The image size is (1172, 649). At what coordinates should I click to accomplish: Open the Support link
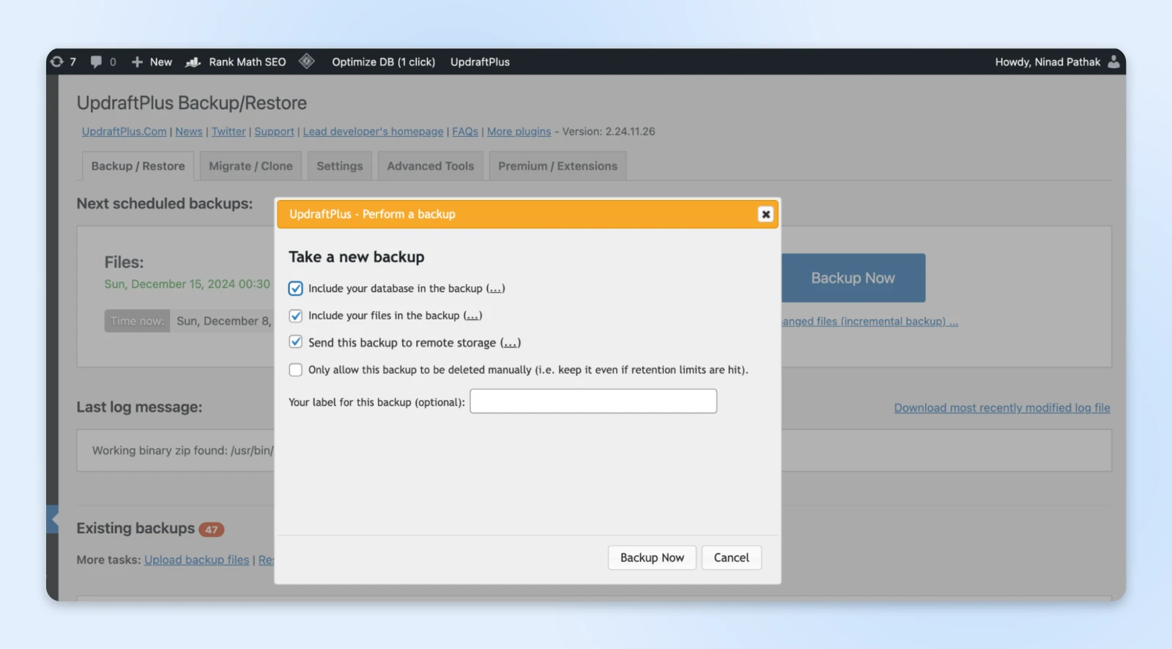[274, 131]
